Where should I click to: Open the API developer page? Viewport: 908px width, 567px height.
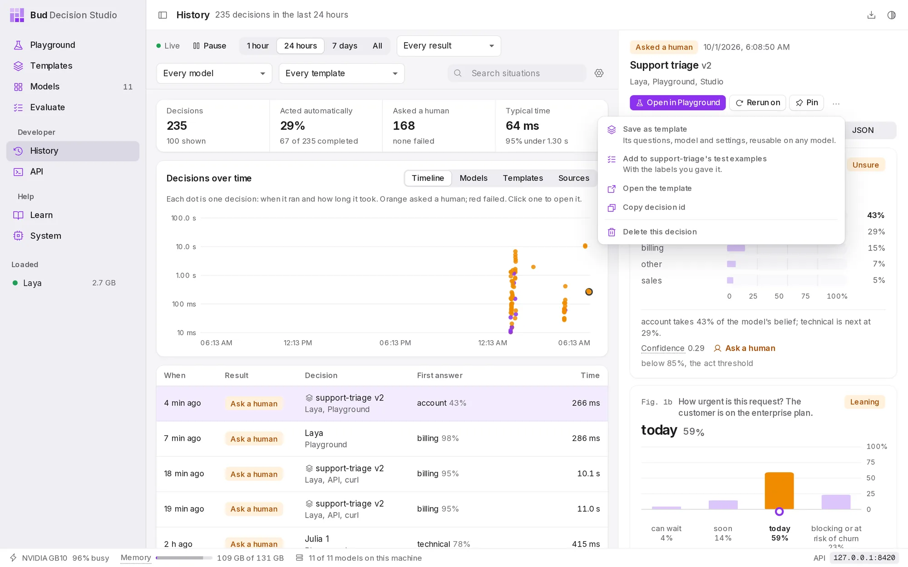(73, 171)
